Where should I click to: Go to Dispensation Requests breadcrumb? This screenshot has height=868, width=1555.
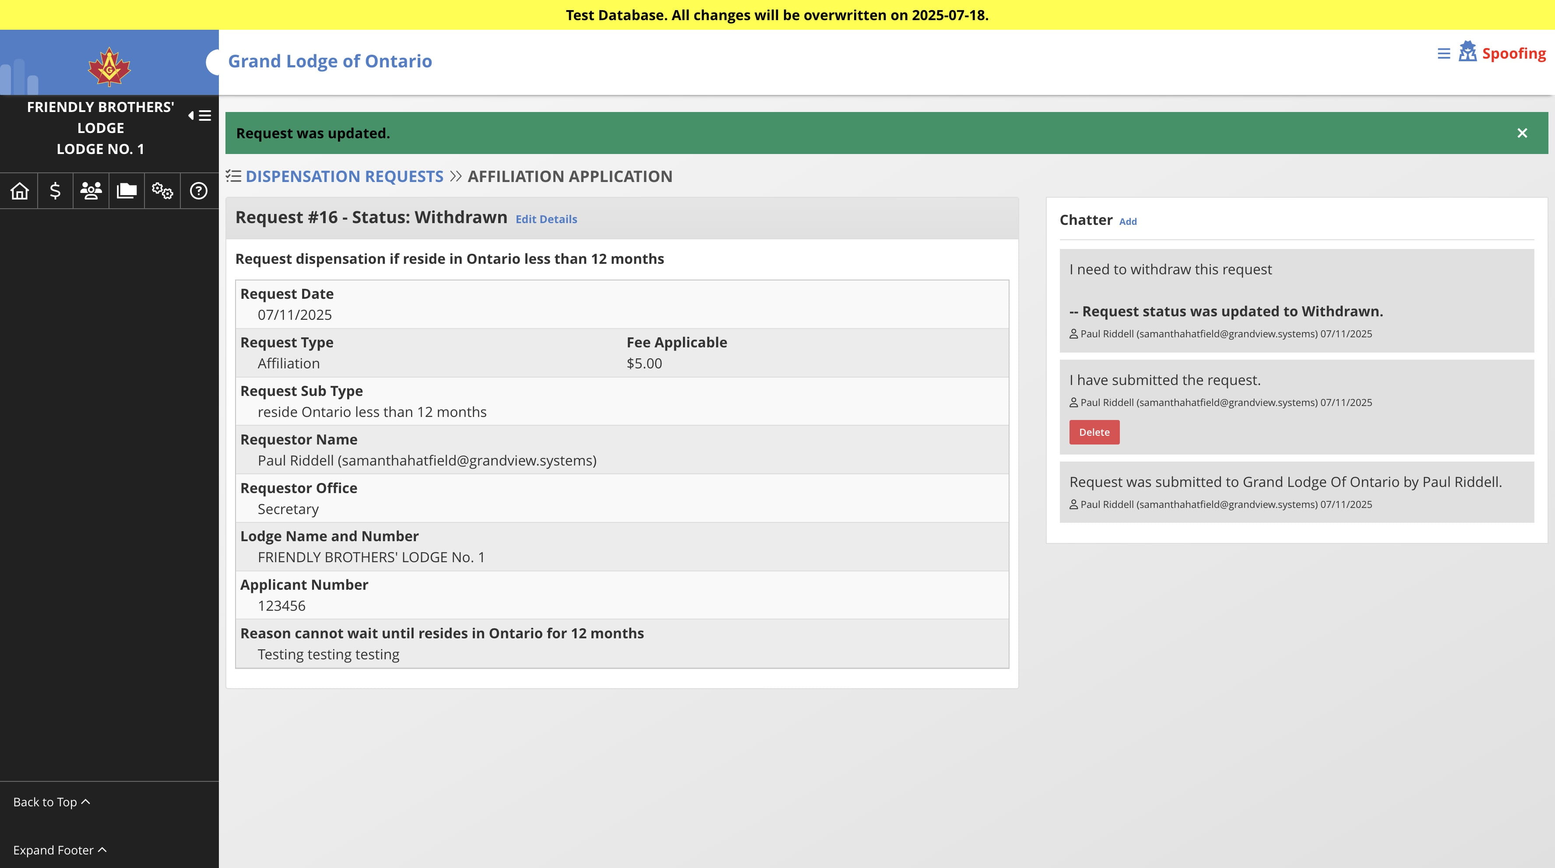344,176
